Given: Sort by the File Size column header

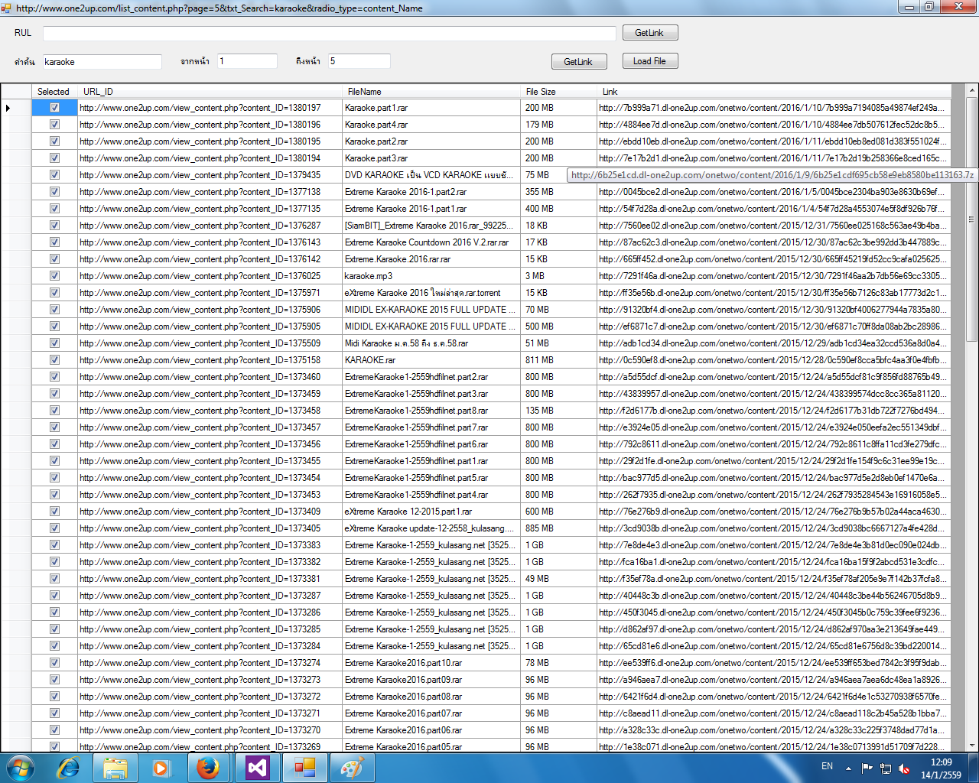Looking at the screenshot, I should click(x=558, y=92).
